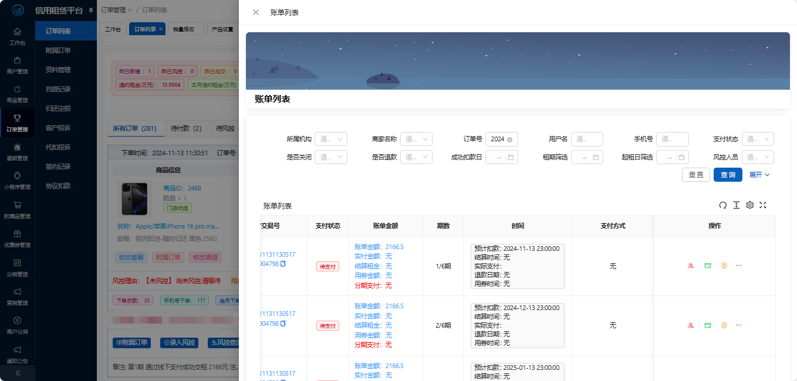Expand more filters with 展开
The height and width of the screenshot is (381, 797).
759,175
